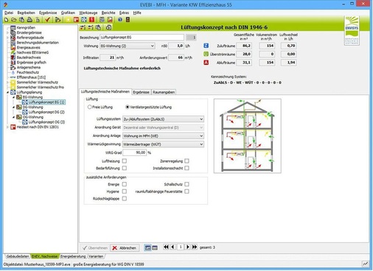
Task: Open the Berichte menu
Action: [x=108, y=13]
